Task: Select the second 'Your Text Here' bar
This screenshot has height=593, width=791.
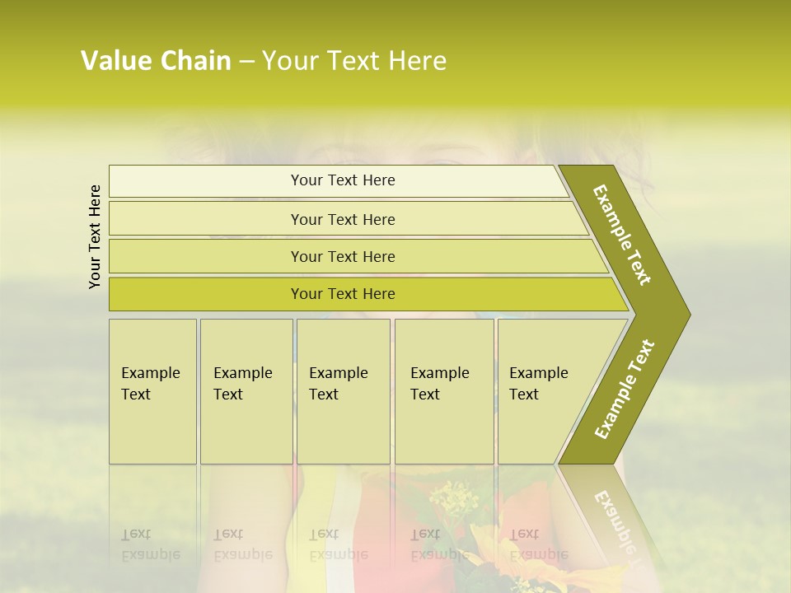Action: click(348, 219)
